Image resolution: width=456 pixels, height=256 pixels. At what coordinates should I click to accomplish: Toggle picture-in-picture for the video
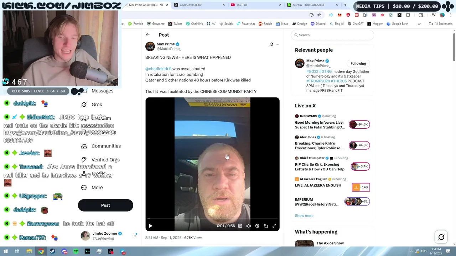click(x=266, y=226)
